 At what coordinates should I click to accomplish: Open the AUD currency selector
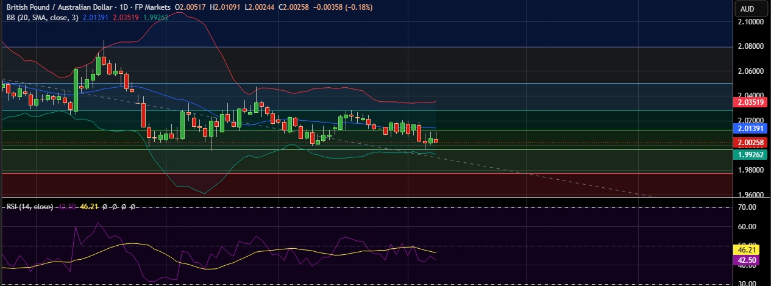click(747, 9)
